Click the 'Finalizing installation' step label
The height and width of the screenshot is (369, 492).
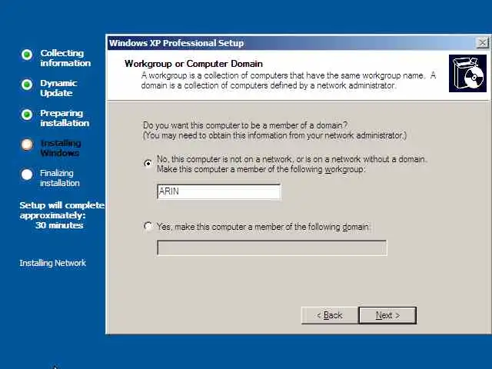pyautogui.click(x=60, y=178)
